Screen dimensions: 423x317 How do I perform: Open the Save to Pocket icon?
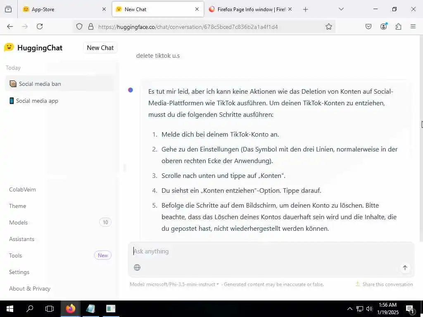click(368, 26)
